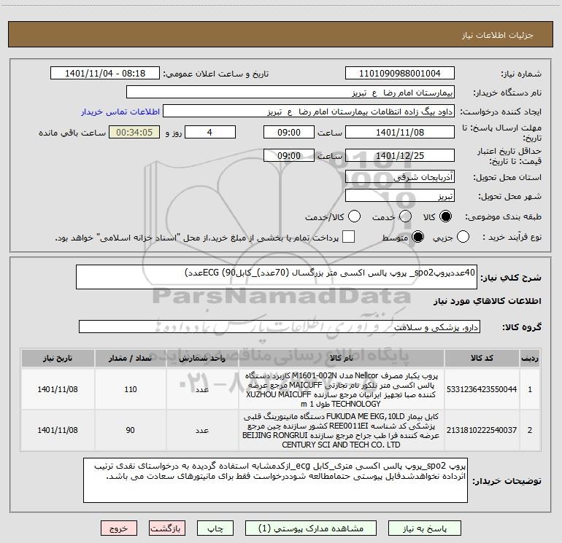Viewport: 562px width, 543px height.
Task: Click the hour field next to 1401/12/25
Action: point(289,155)
